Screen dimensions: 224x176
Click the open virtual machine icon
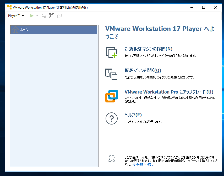click(111, 74)
